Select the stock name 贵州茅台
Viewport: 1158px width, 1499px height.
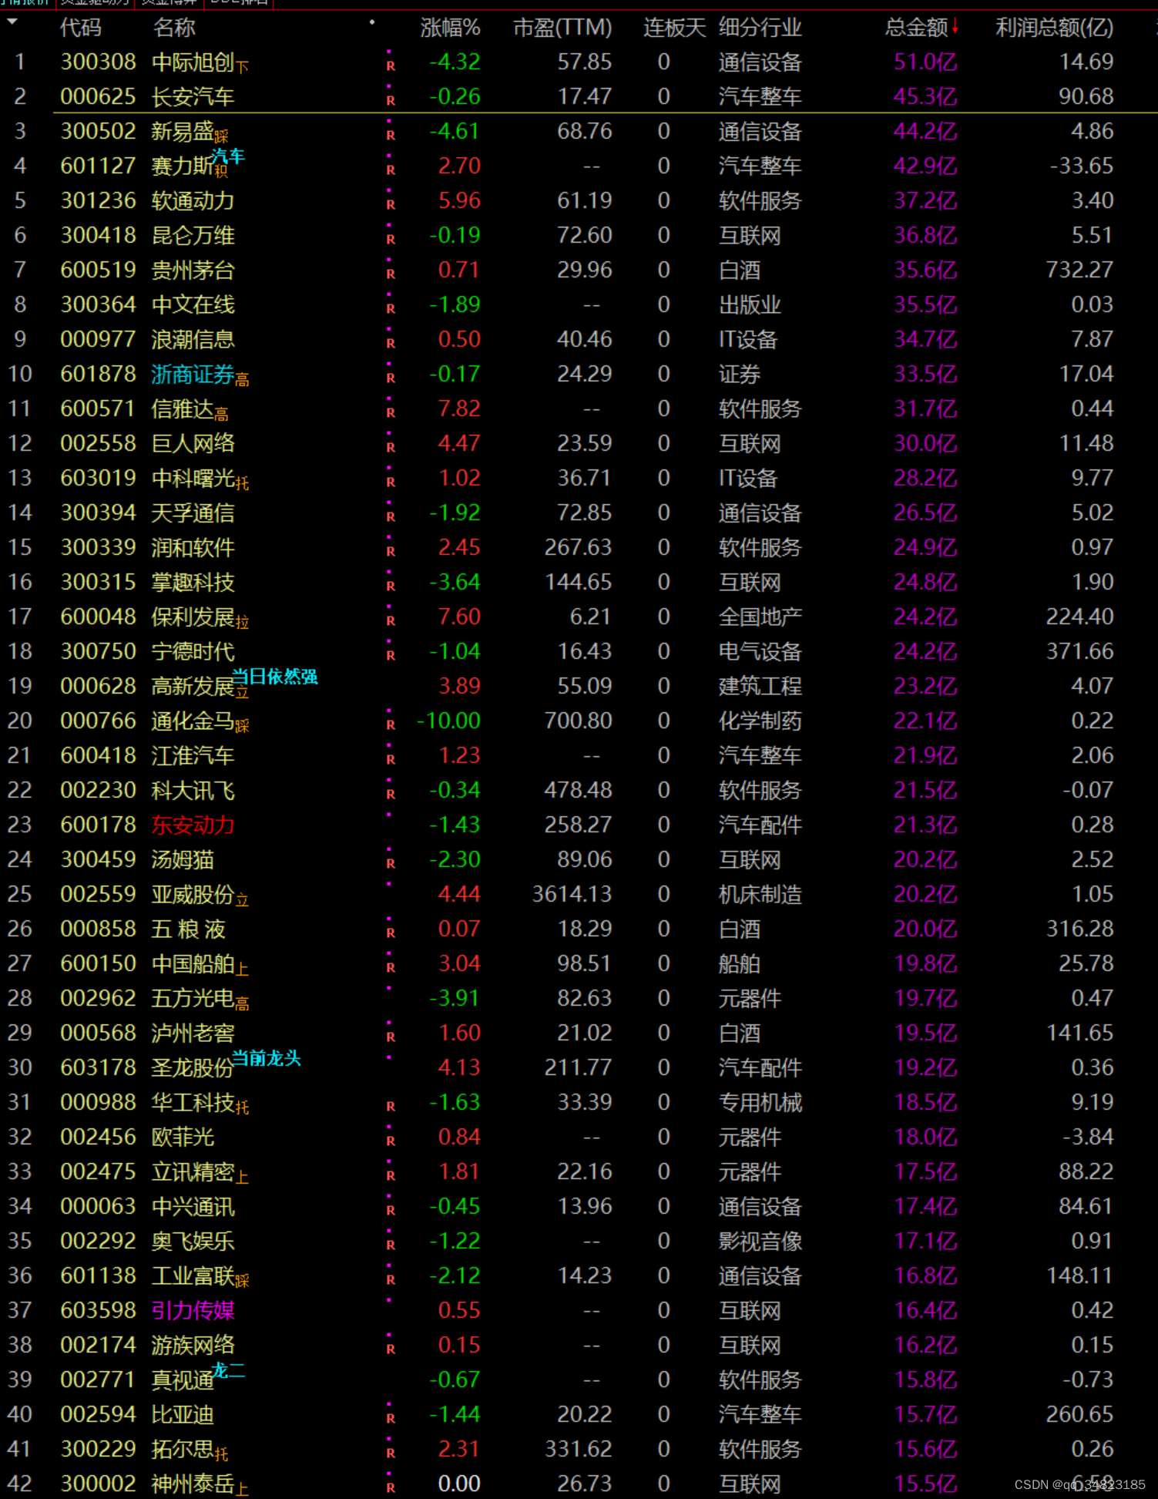(x=193, y=271)
